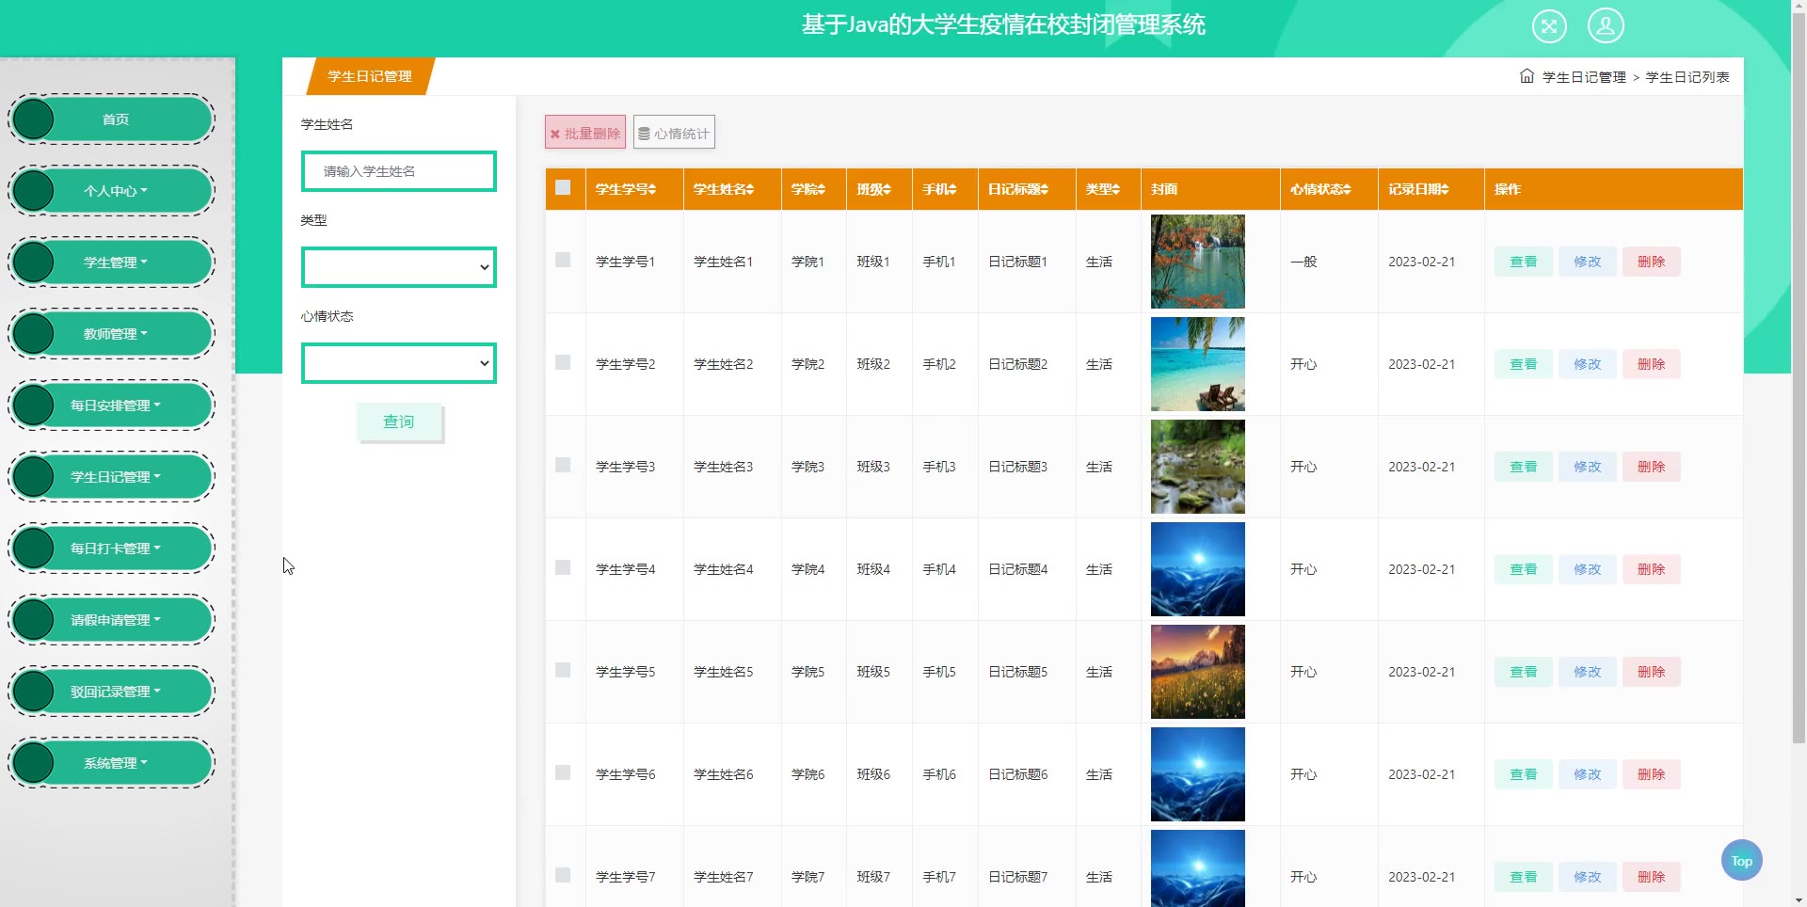Open the beach cover thumbnail for 日记标题2
1807x907 pixels.
[1197, 364]
